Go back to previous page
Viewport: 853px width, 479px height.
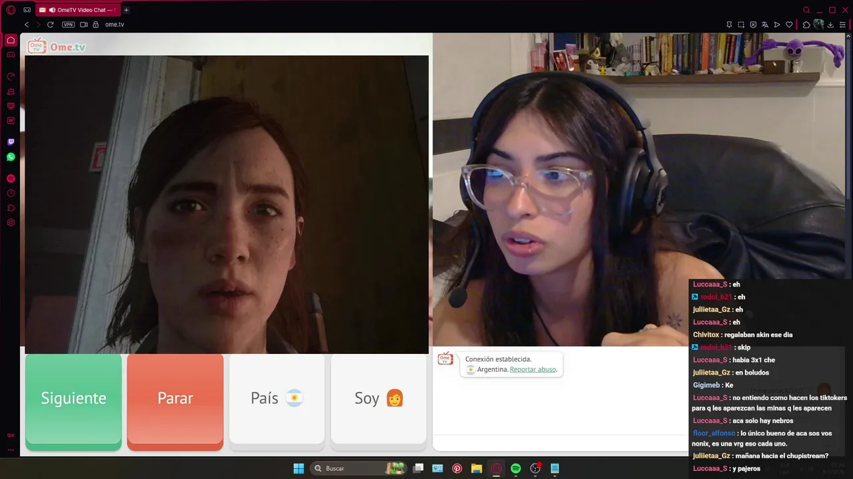27,25
